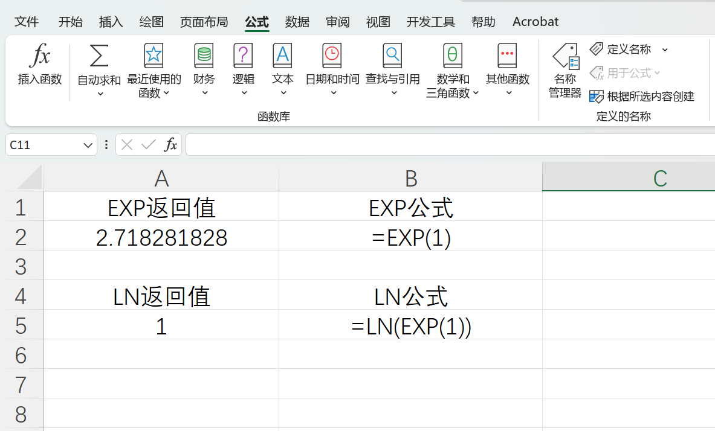715x431 pixels.
Task: Select cell showing 2.718281828
Action: 161,236
